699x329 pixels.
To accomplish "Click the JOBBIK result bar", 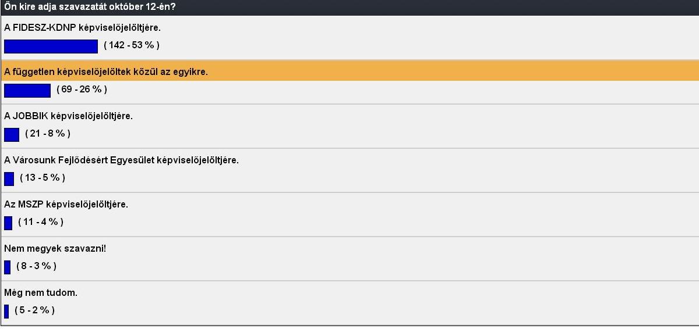I will pyautogui.click(x=12, y=135).
